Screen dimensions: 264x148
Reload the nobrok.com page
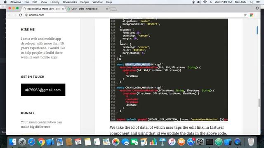click(20, 15)
